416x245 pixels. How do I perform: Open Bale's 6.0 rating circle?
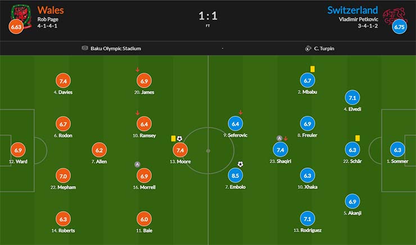coord(144,219)
